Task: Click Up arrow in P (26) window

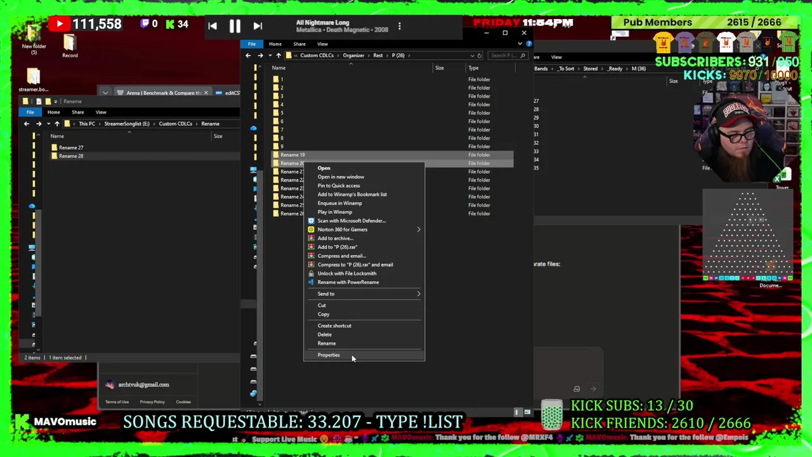Action: click(x=278, y=55)
